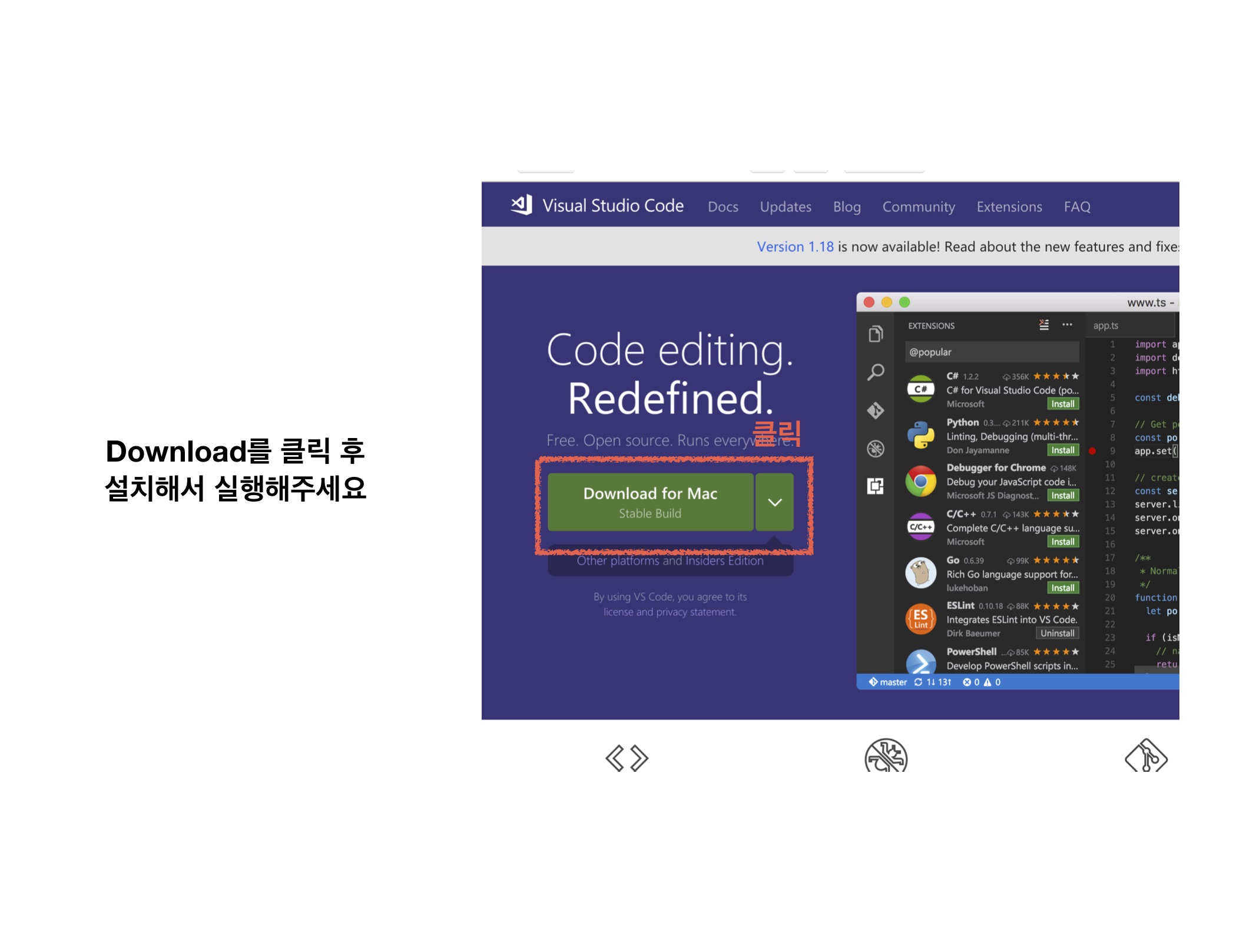Image resolution: width=1256 pixels, height=942 pixels.
Task: Open the Version 1.18 link
Action: click(795, 247)
